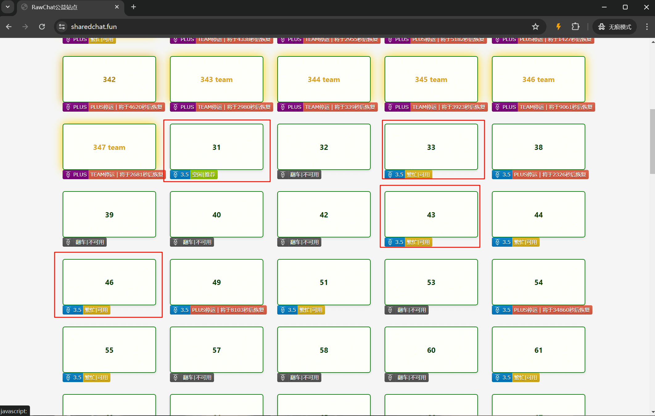This screenshot has height=416, width=655.
Task: Close the RawChat tab
Action: (x=117, y=7)
